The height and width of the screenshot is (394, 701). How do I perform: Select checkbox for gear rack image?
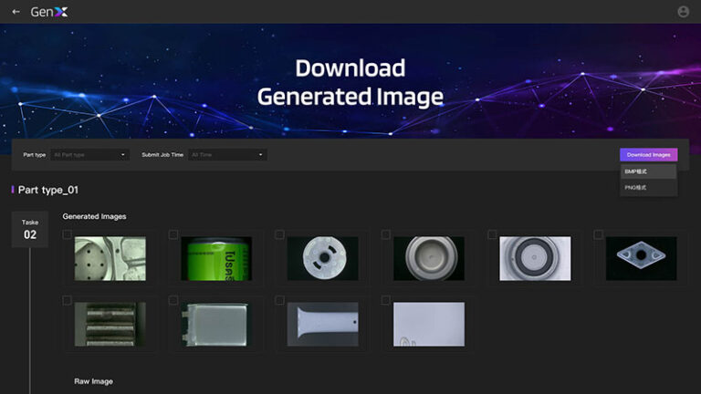(67, 300)
